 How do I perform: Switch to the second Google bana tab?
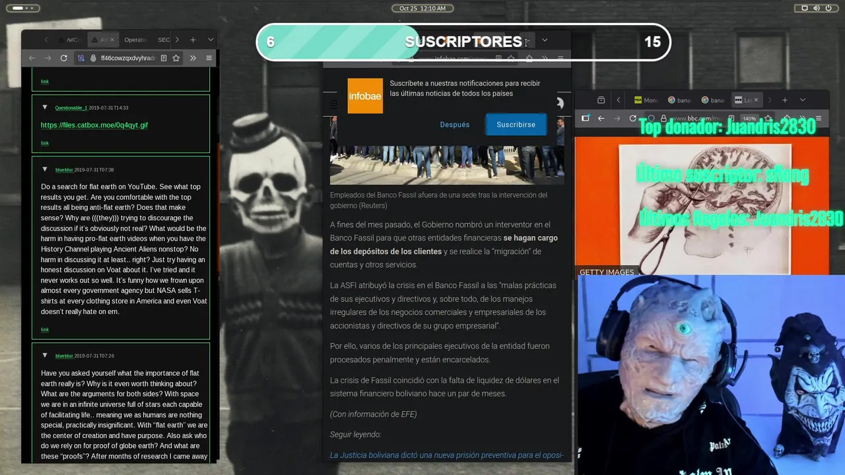(x=714, y=100)
